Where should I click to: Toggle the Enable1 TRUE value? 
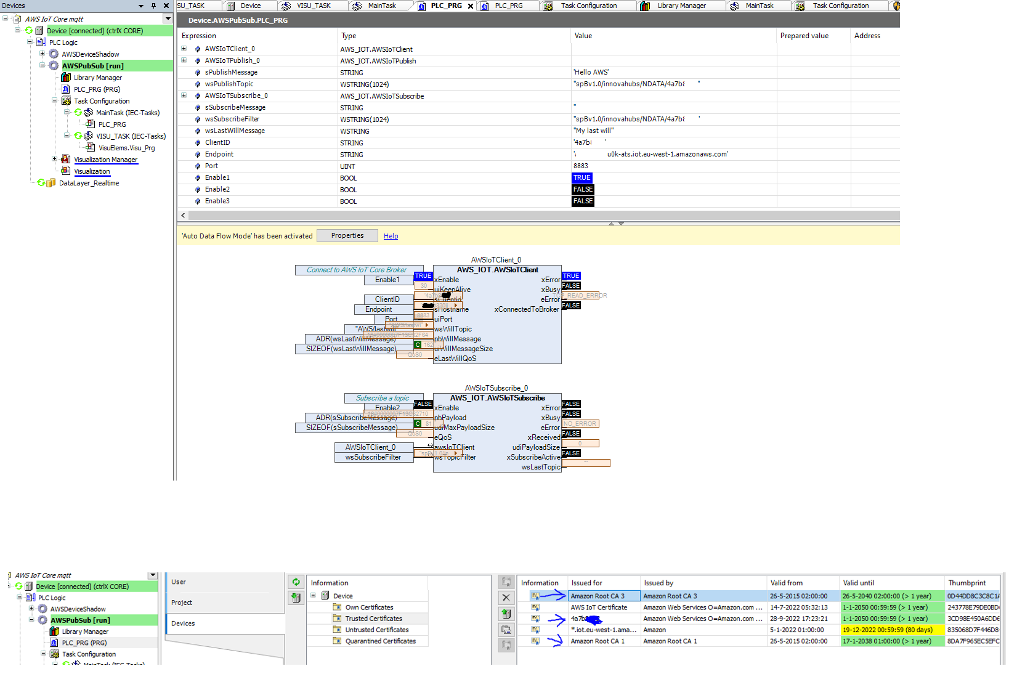point(582,178)
